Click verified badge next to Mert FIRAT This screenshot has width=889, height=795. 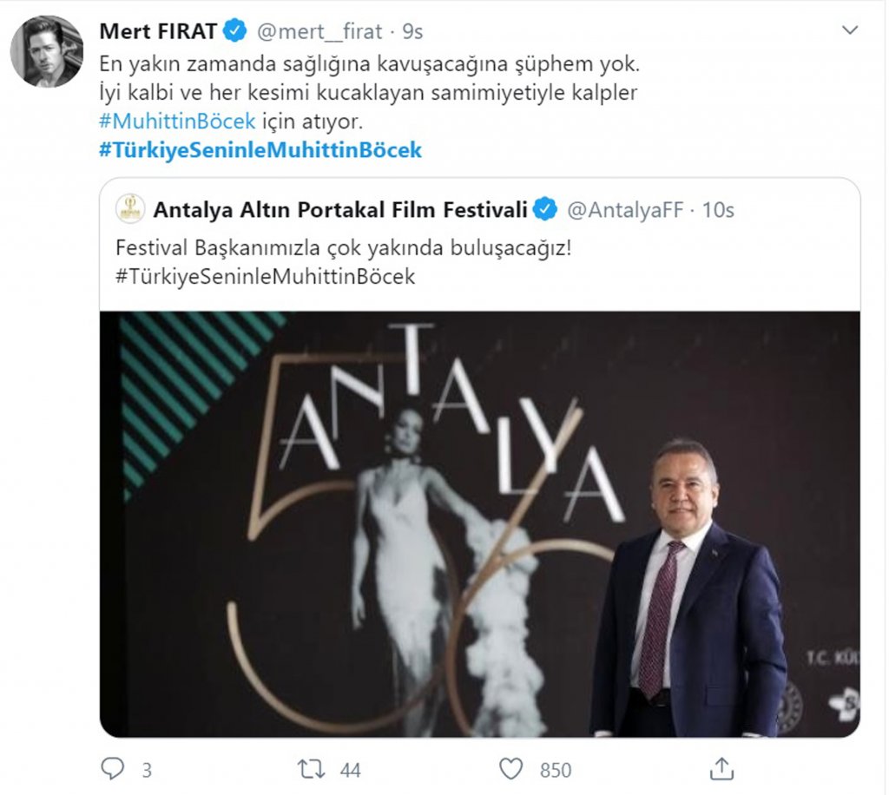click(234, 32)
